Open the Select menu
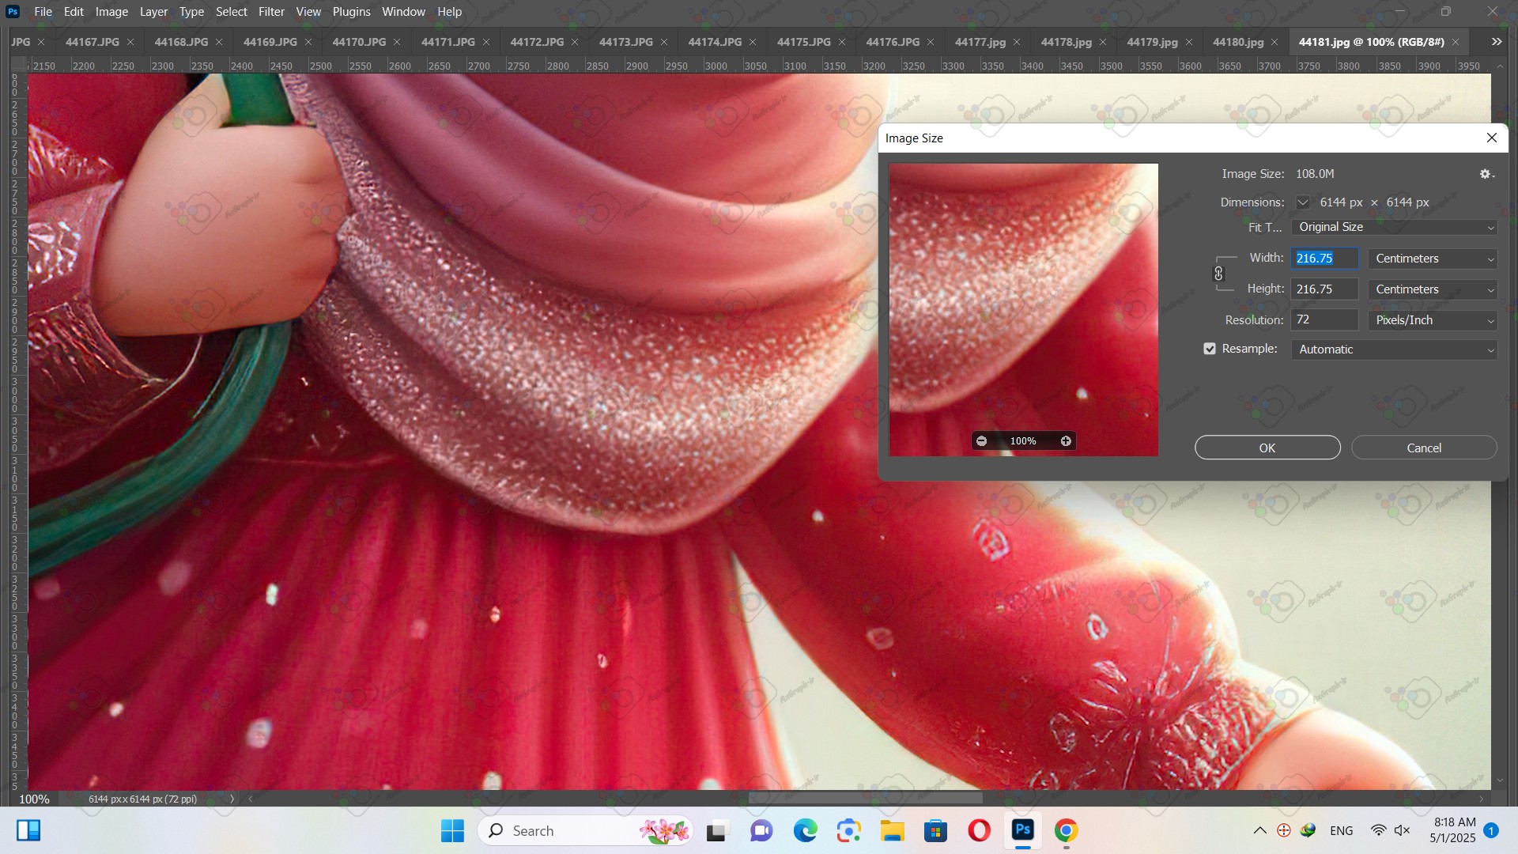Screen dimensions: 1518x854 point(232,12)
